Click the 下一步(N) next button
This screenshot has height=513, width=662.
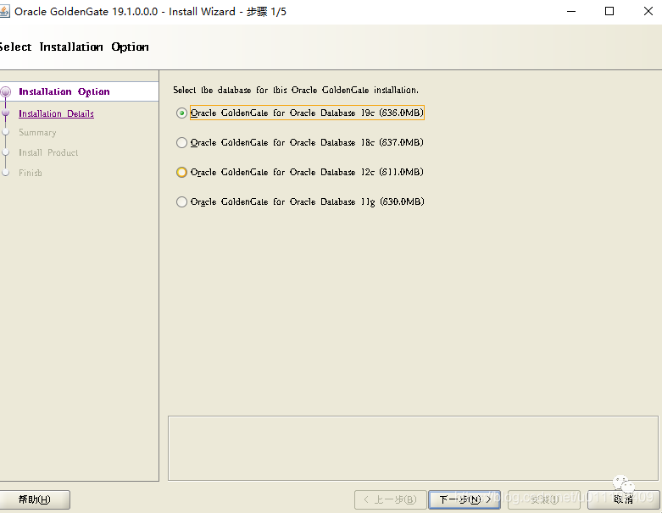[465, 499]
